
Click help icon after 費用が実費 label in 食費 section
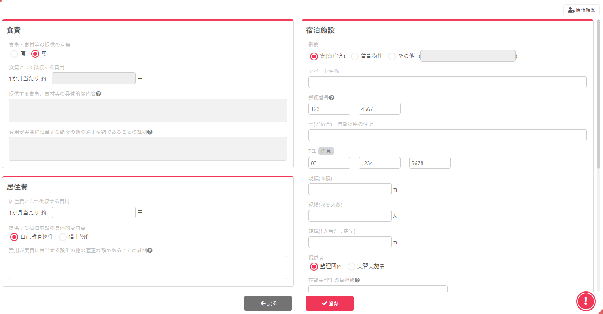pyautogui.click(x=150, y=132)
